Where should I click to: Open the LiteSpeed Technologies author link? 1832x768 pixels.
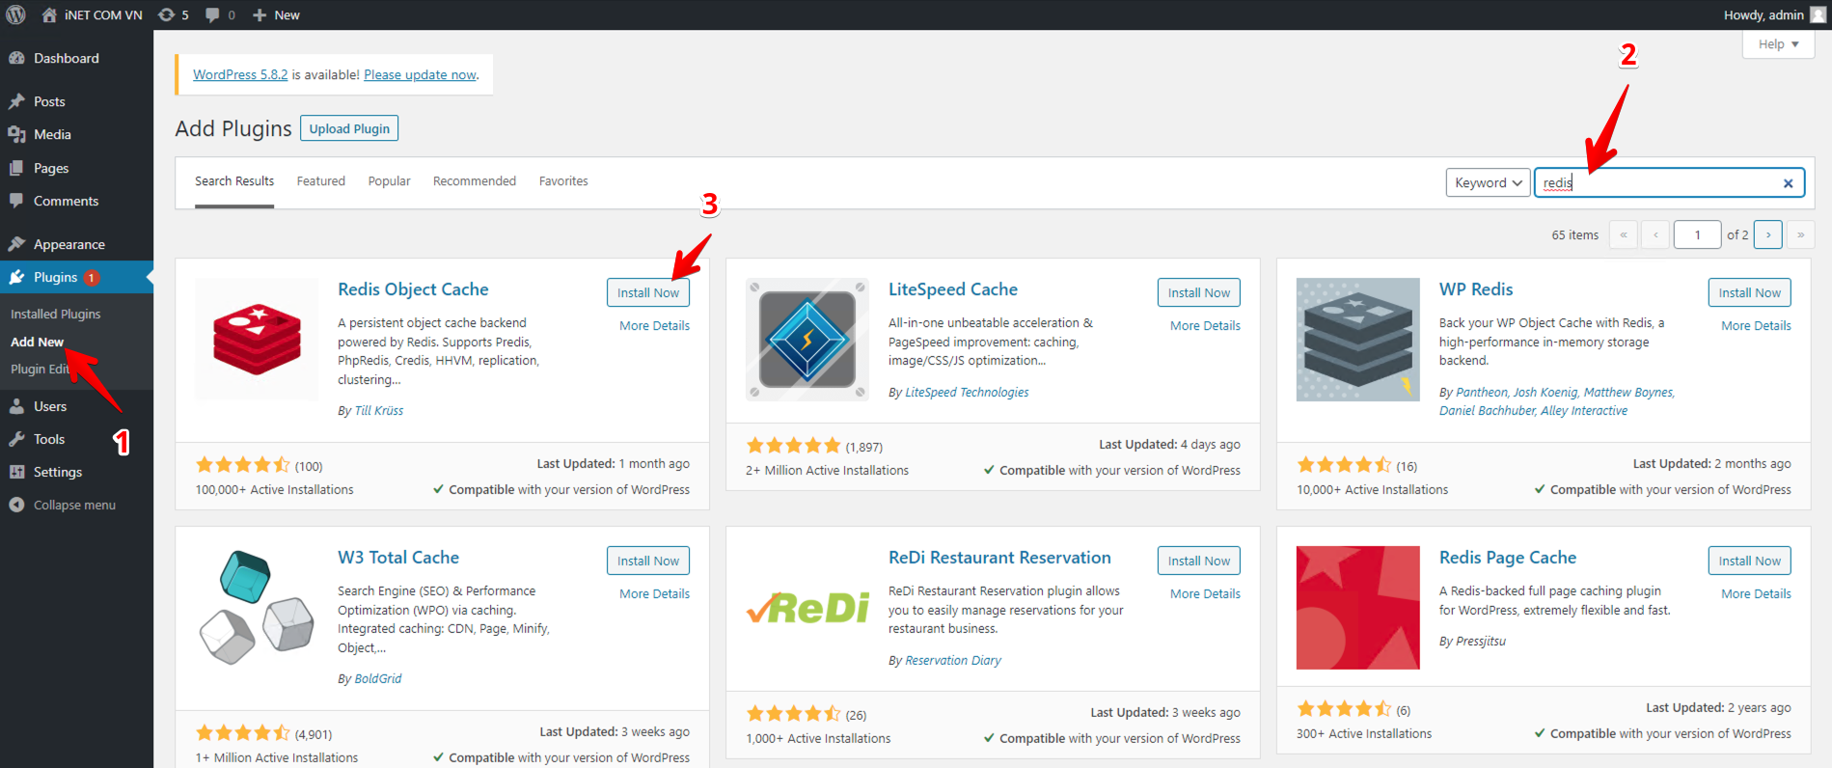[x=967, y=393]
